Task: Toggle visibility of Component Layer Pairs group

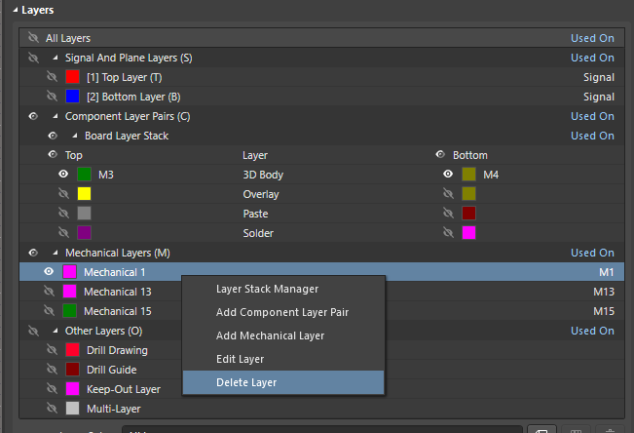Action: point(32,116)
